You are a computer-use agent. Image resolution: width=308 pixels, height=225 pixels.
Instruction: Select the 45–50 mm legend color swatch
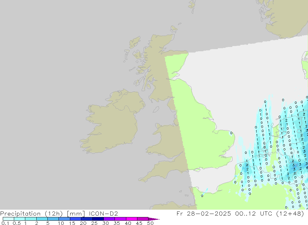(x=143, y=219)
